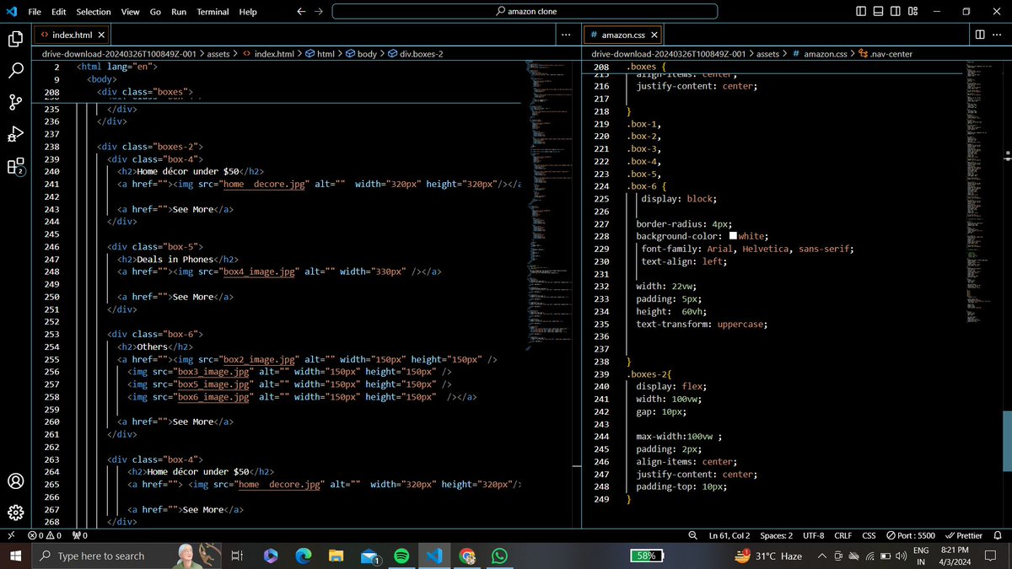Expand the div.boxes-2 breadcrumb
Image resolution: width=1012 pixels, height=569 pixels.
(415, 53)
